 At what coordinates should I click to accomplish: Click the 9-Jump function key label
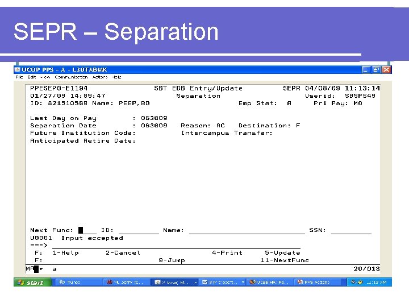pyautogui.click(x=172, y=260)
